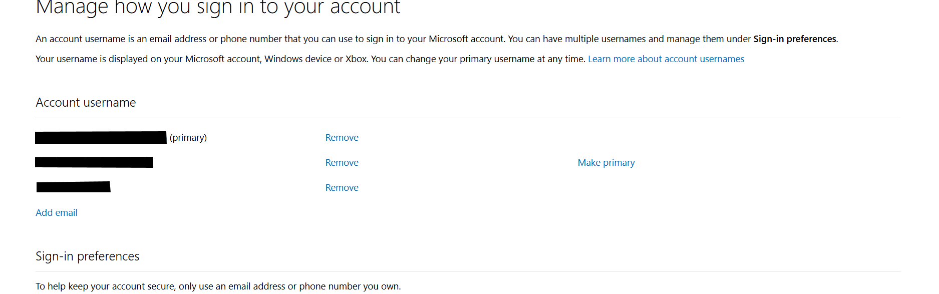This screenshot has height=294, width=939.
Task: Click bold Sign-in preferences text in description
Action: [x=795, y=39]
